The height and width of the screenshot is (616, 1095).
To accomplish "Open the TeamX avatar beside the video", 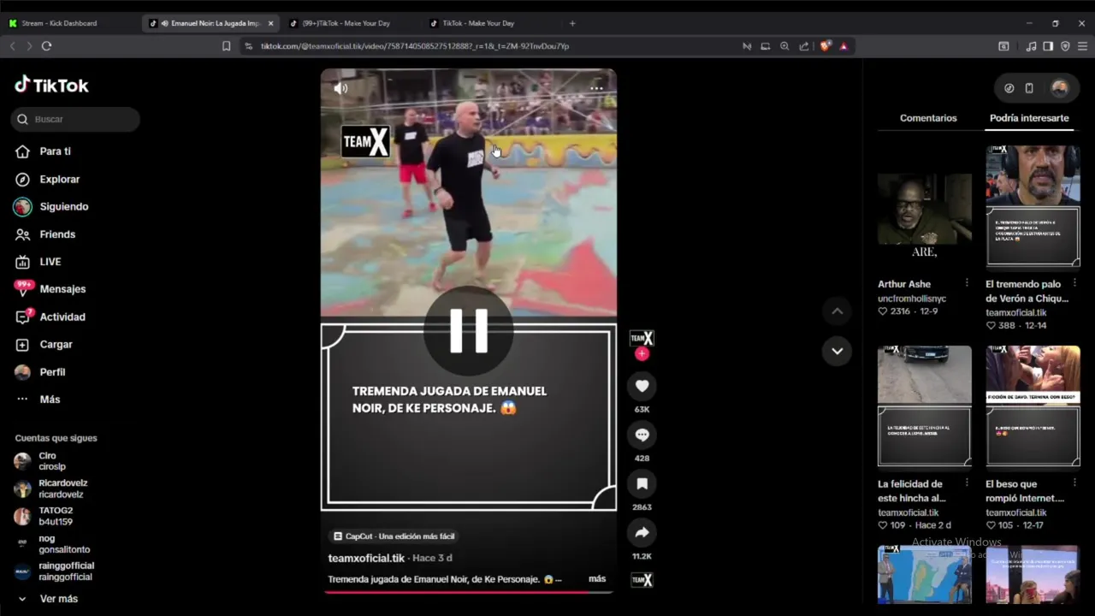I will [x=642, y=338].
